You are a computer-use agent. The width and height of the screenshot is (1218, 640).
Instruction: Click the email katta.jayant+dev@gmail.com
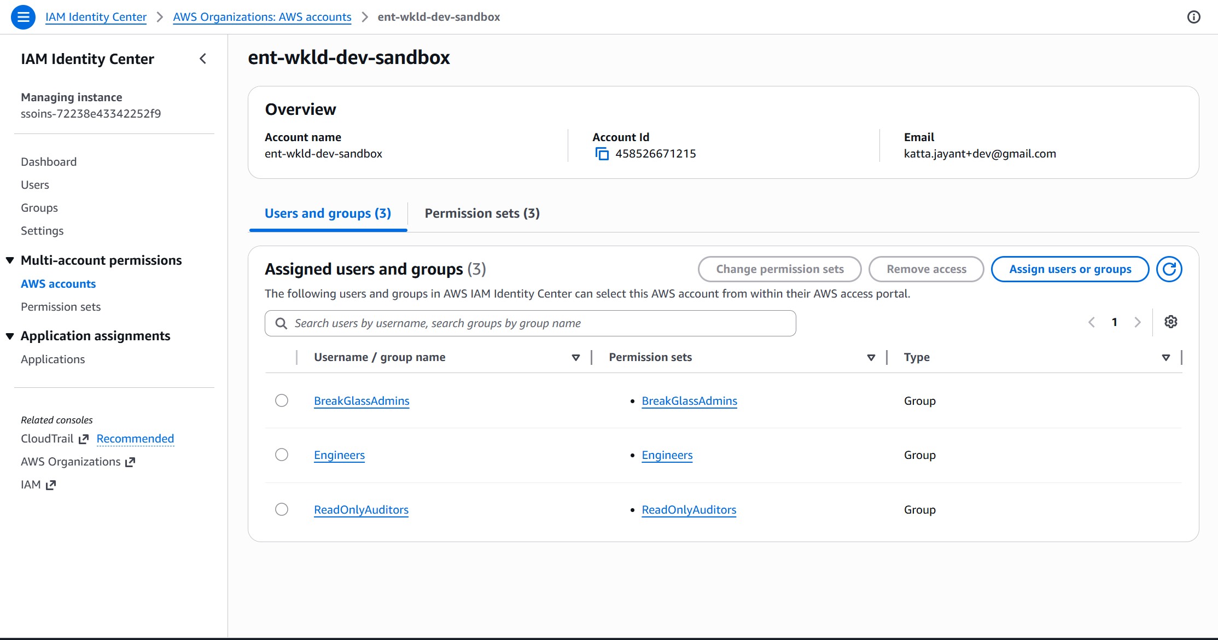click(980, 154)
